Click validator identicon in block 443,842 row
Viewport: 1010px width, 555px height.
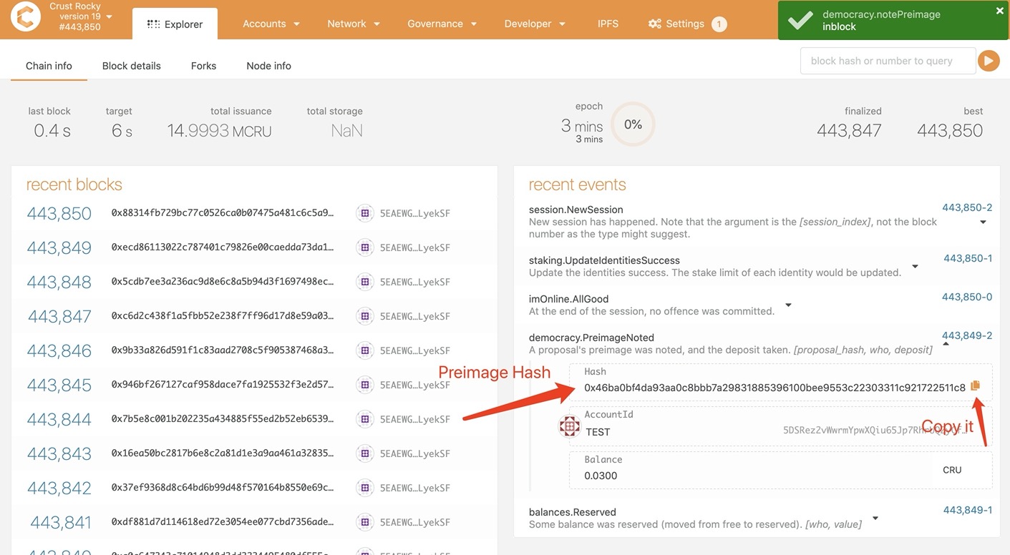tap(365, 488)
